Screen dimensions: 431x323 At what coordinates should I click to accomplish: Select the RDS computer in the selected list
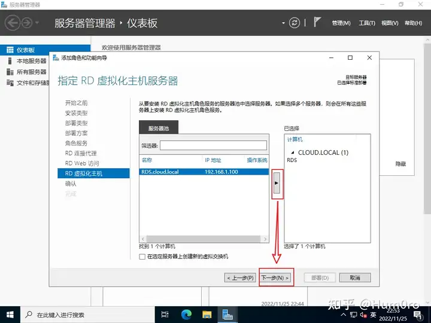[292, 160]
